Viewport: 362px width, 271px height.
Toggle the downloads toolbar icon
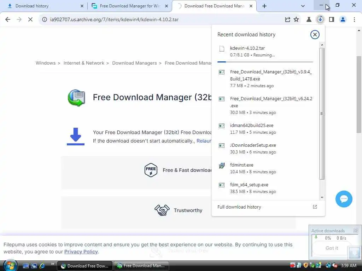[x=320, y=20]
